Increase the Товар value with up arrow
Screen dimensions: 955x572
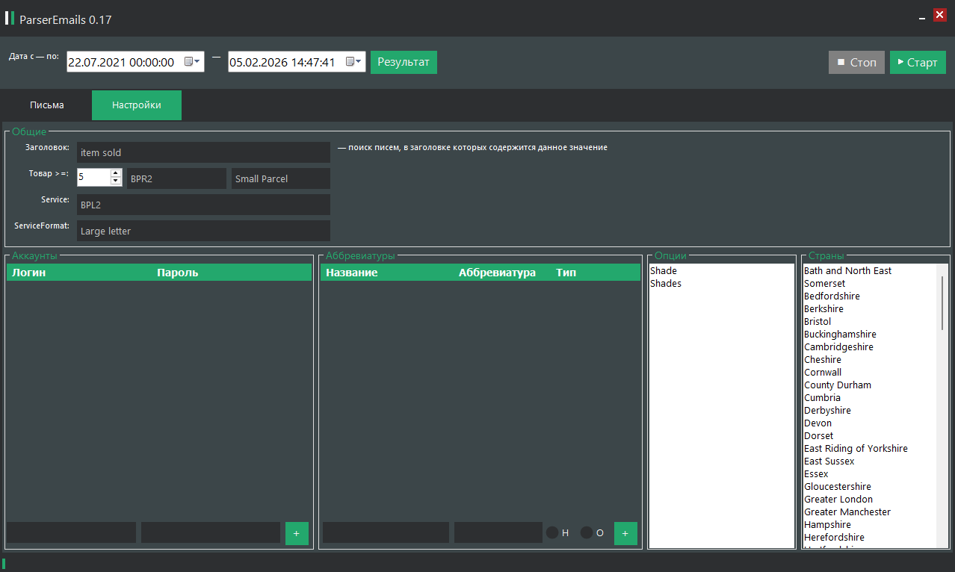116,173
